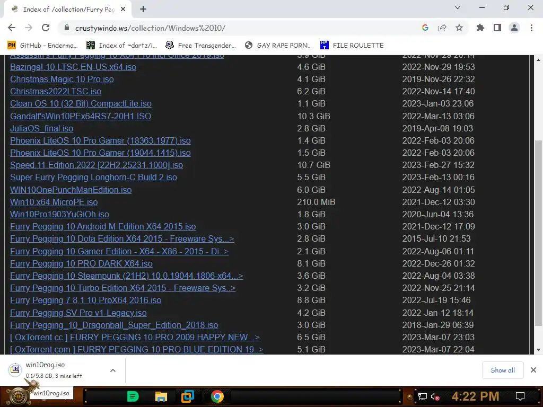Open Speed.11.Edition.2022 [22H2.25231.1000].iso
The width and height of the screenshot is (543, 407).
pos(97,165)
